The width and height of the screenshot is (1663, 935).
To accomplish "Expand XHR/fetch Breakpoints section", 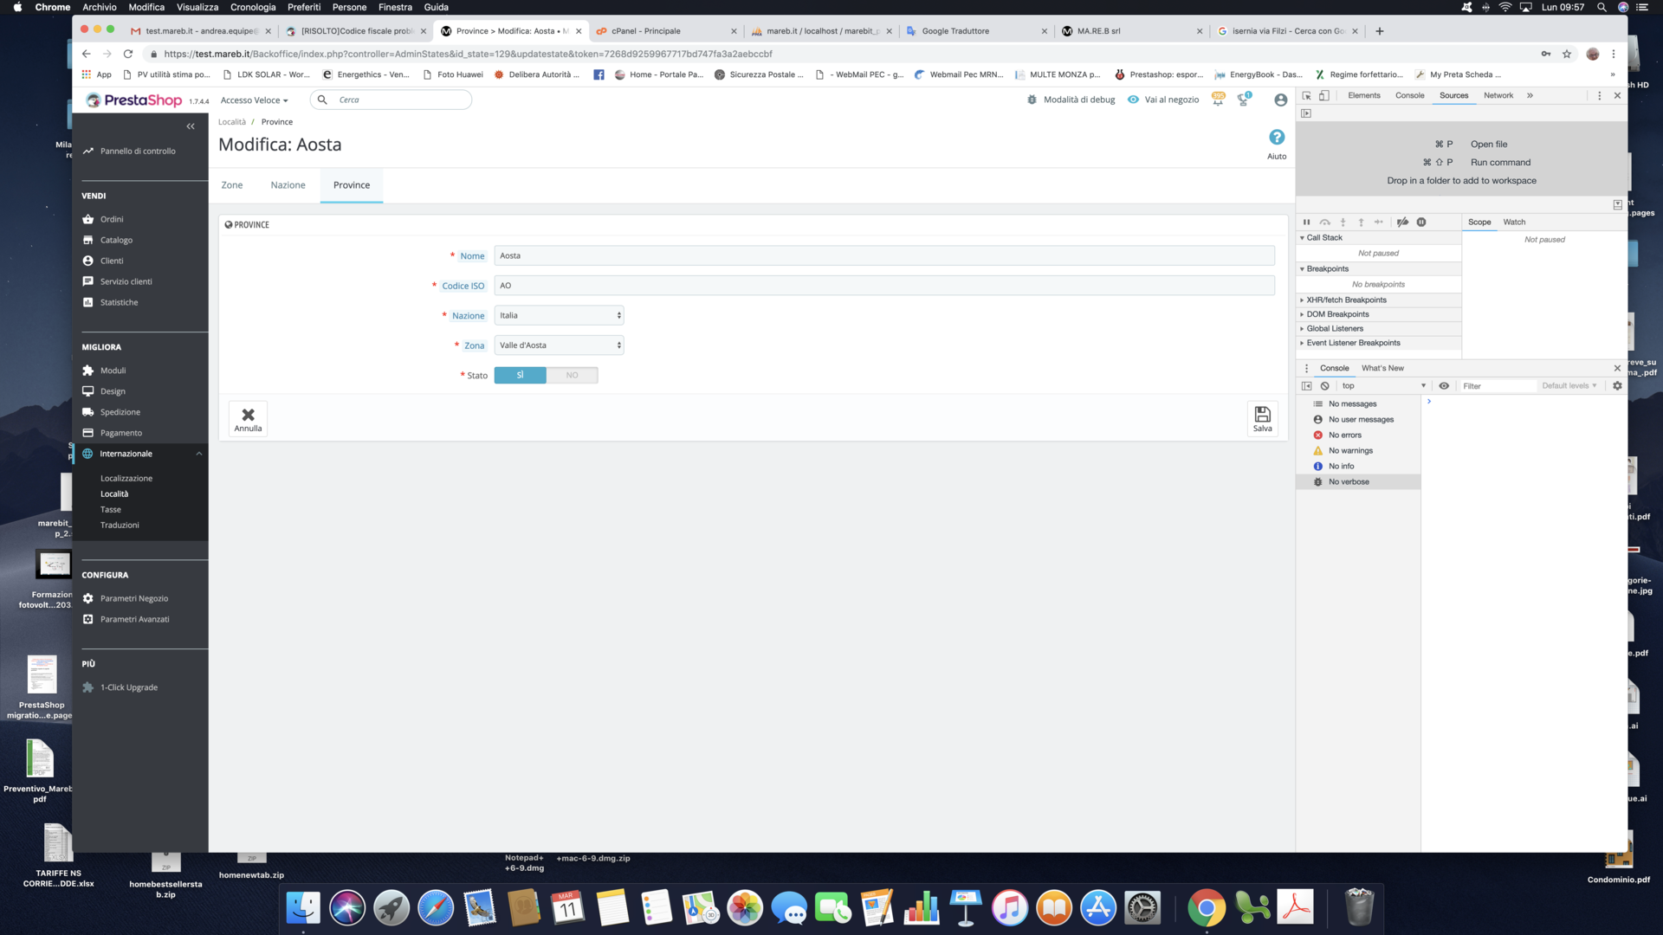I will (x=1346, y=300).
